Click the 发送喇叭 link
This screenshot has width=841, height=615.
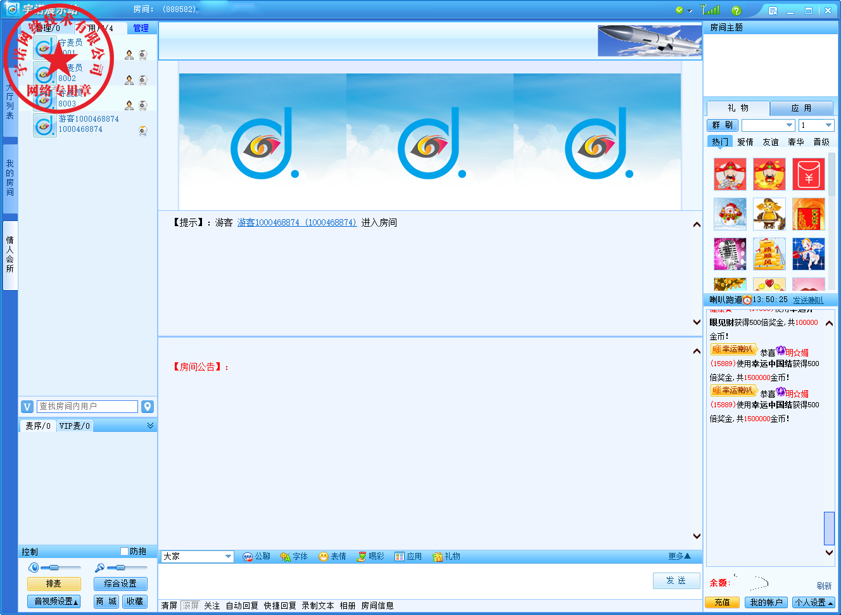coord(808,300)
